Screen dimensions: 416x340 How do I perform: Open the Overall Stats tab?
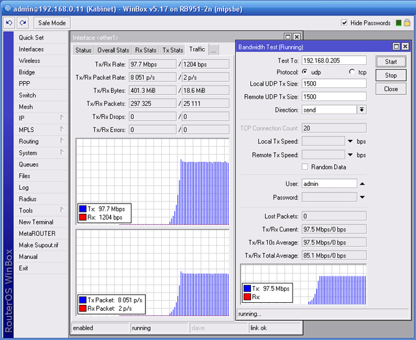[x=113, y=50]
